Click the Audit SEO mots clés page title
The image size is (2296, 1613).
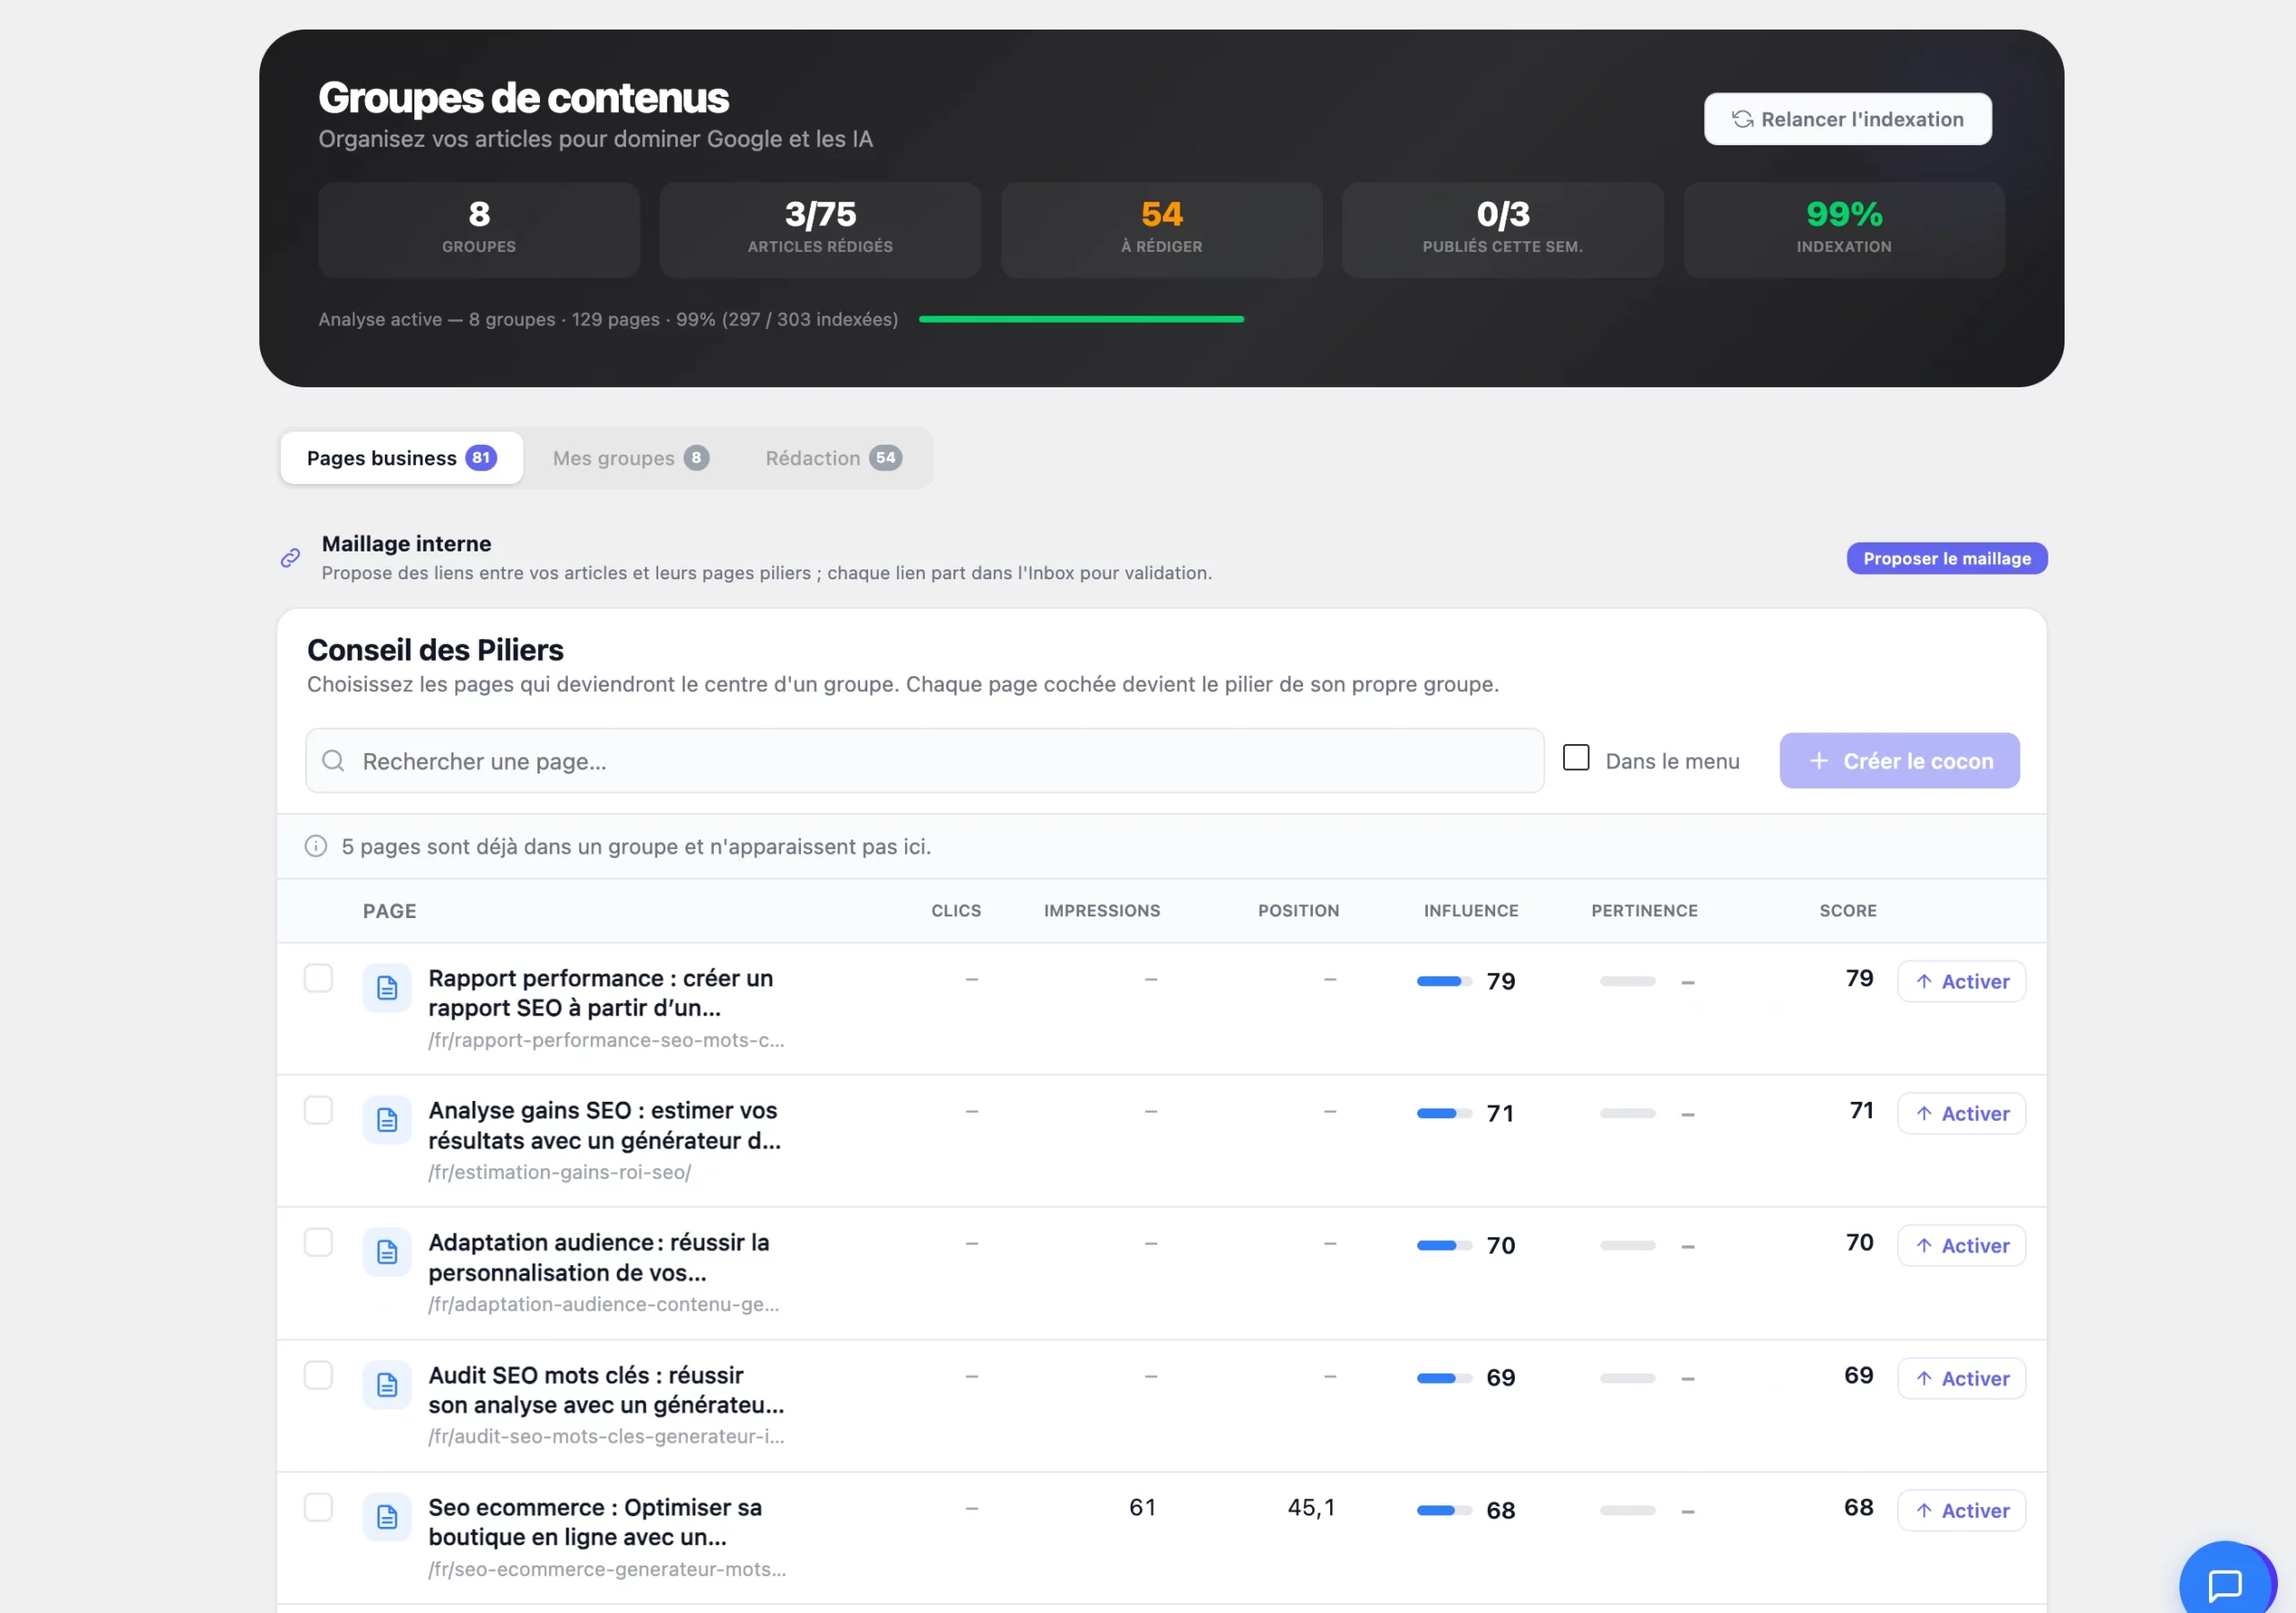tap(606, 1390)
